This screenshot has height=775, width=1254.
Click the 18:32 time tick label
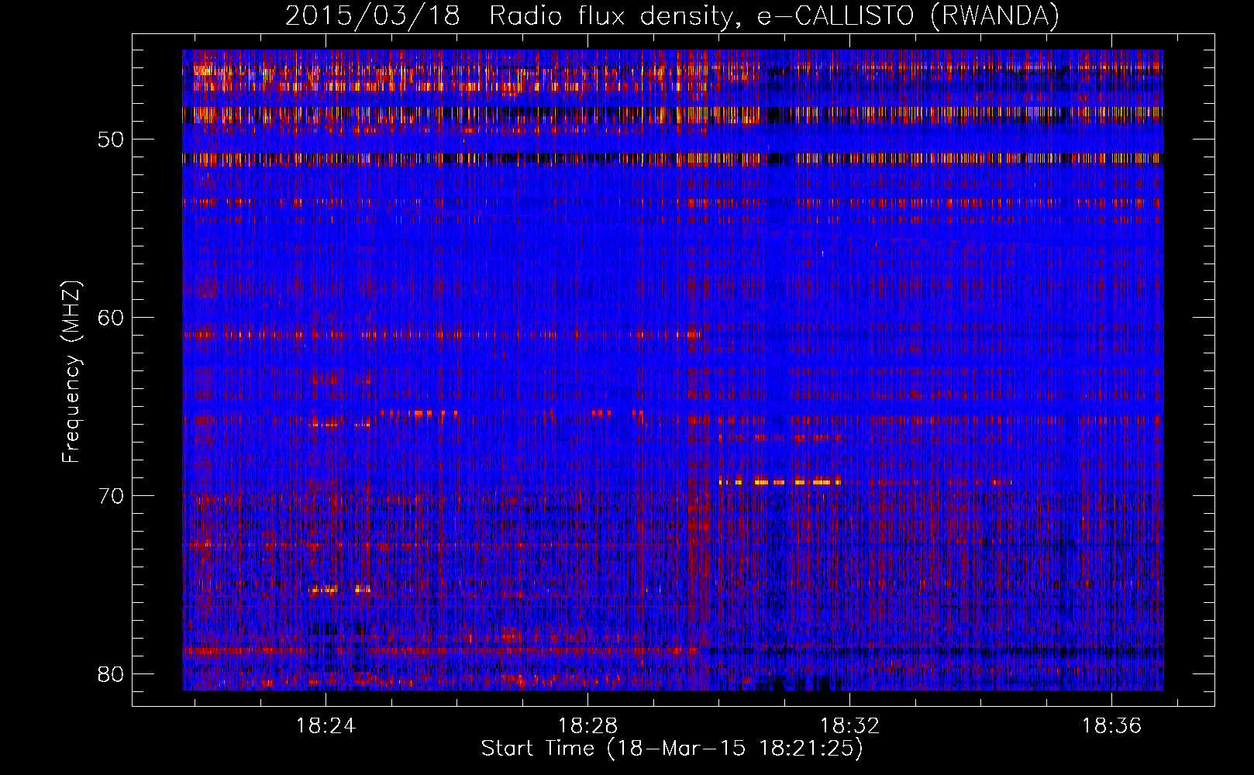(850, 726)
